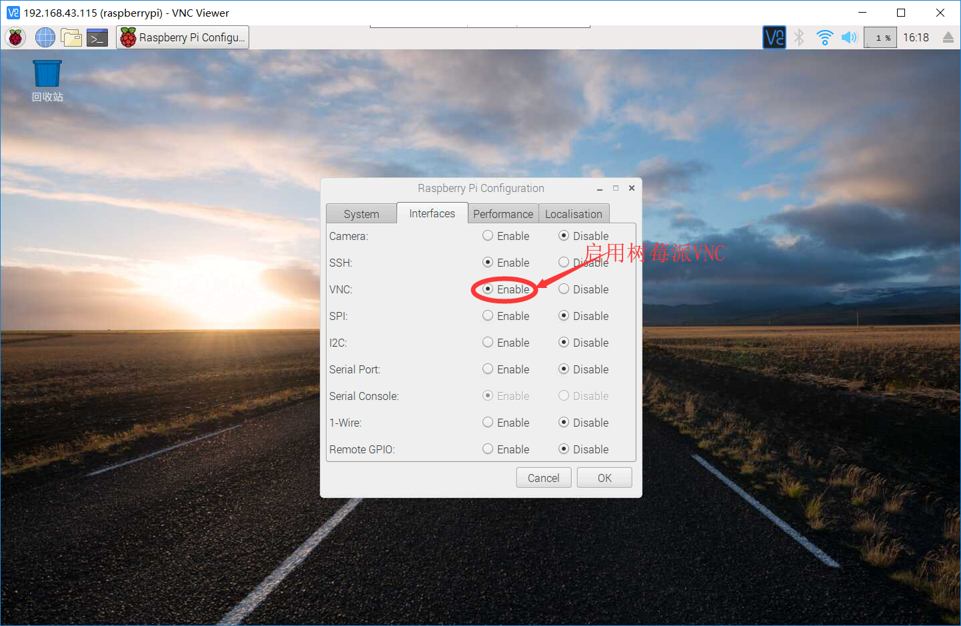Confirm settings with the OK button

604,478
